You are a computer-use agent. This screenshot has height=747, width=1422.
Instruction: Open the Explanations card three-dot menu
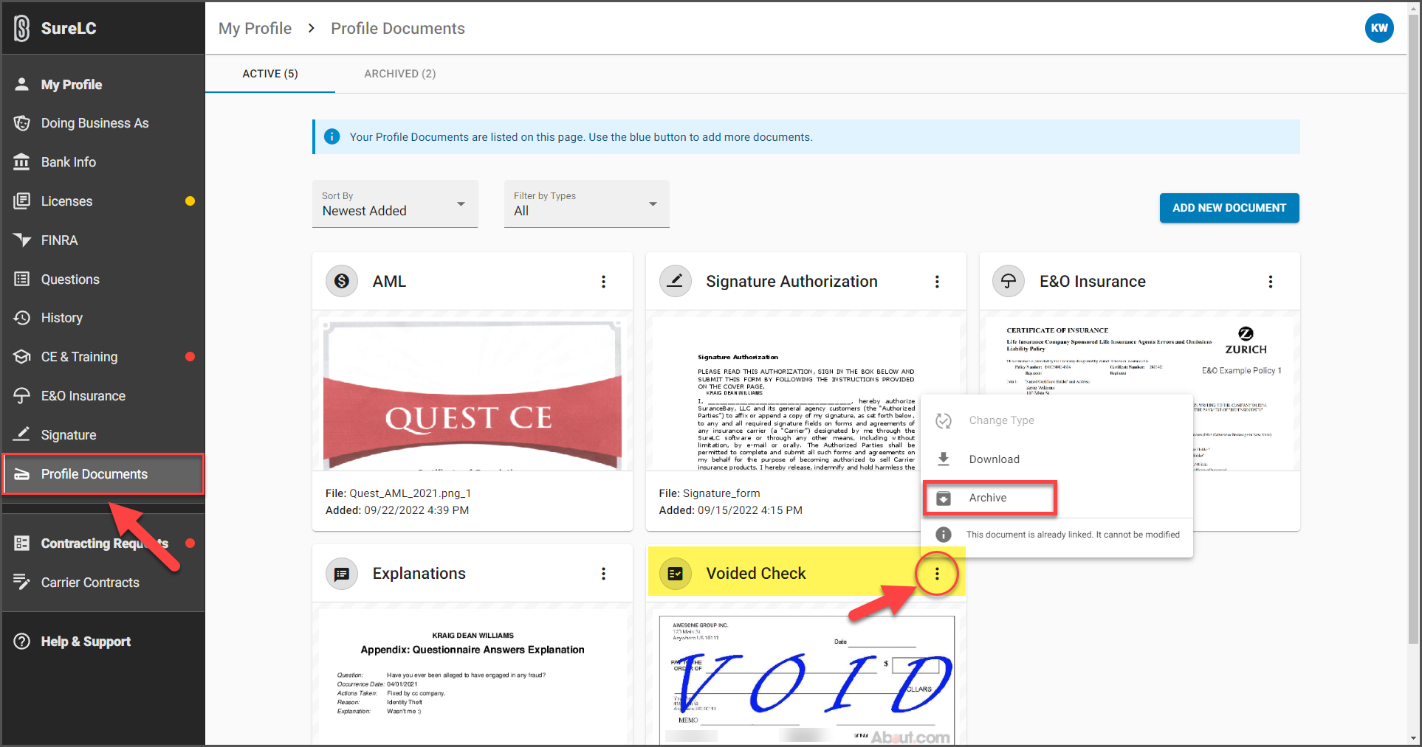click(x=603, y=574)
